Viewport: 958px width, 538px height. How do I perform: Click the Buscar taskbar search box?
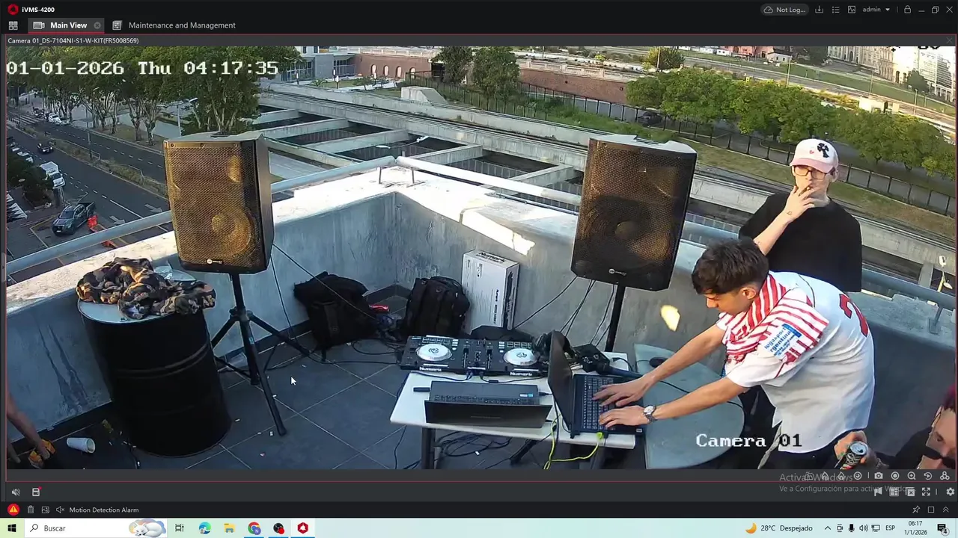[96, 528]
